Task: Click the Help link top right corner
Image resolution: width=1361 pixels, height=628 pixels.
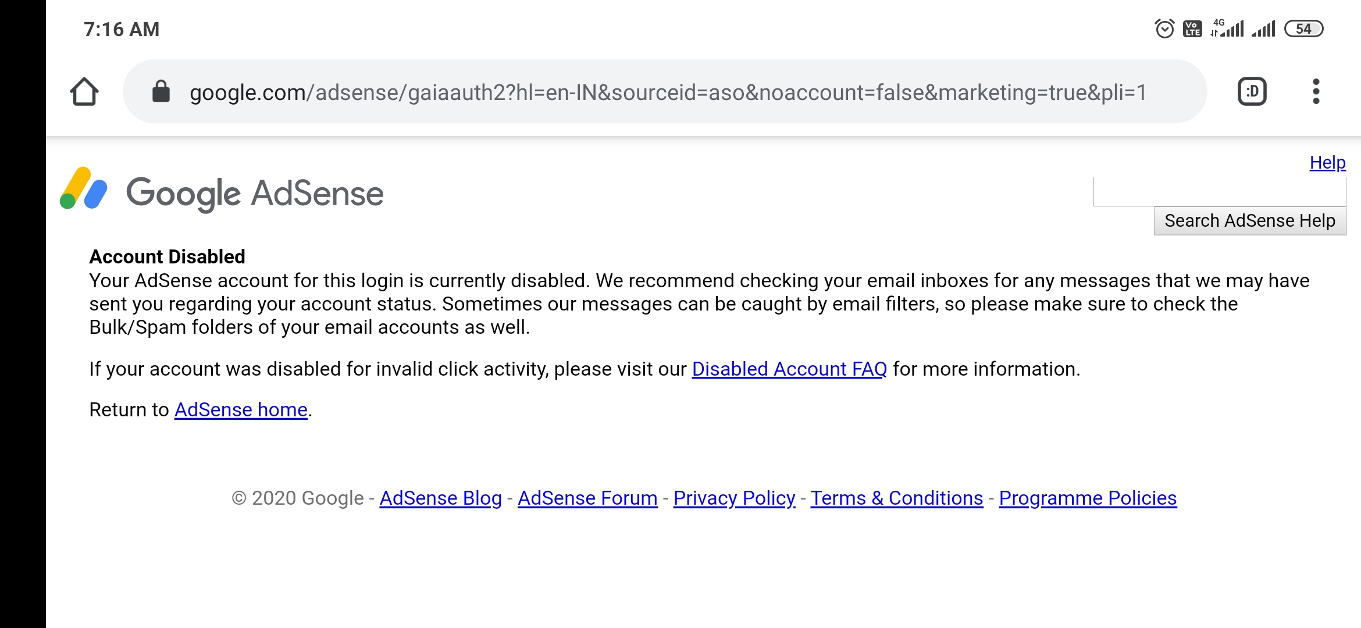Action: coord(1327,162)
